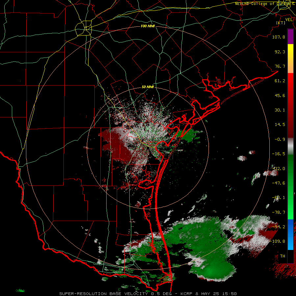Viewport: 296px width, 296px height.
Task: Select the -16.5 scale value
Action: [x=279, y=154]
